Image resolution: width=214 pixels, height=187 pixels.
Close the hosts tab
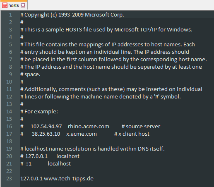point(23,5)
